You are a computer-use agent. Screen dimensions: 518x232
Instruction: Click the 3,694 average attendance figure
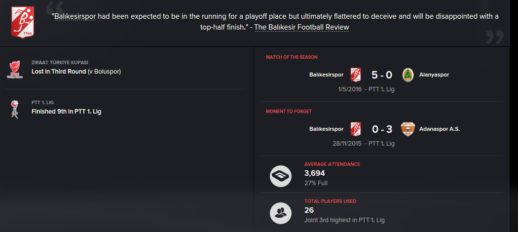(315, 173)
